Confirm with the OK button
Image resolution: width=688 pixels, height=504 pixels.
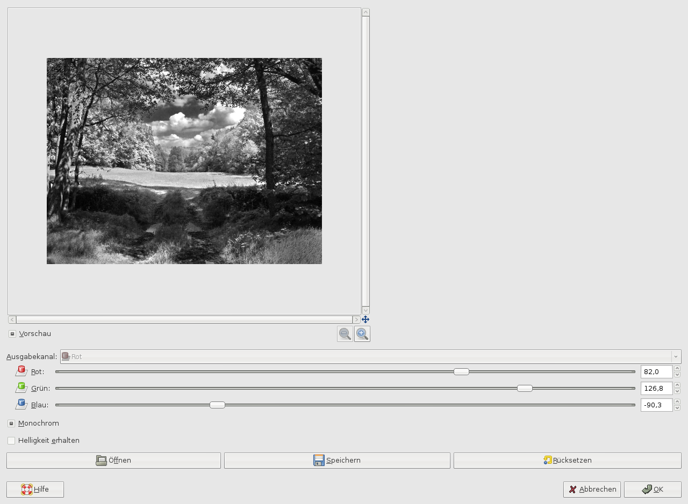coord(653,490)
